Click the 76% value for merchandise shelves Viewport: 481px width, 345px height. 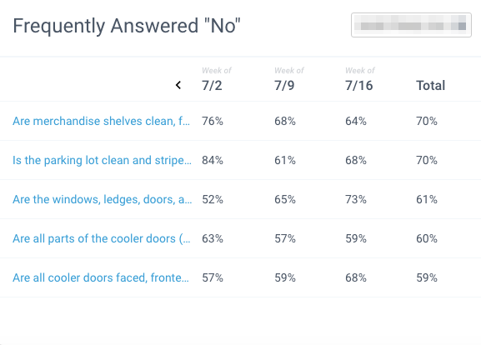213,121
